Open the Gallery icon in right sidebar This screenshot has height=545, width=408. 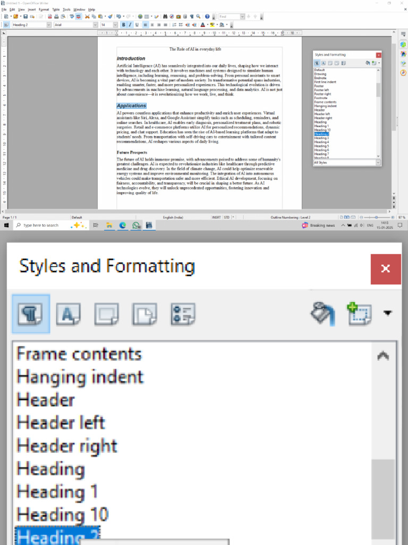coord(403,63)
